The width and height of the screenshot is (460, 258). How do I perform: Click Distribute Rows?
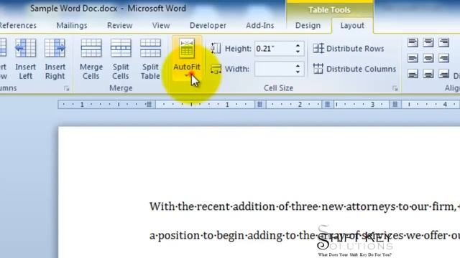[348, 49]
